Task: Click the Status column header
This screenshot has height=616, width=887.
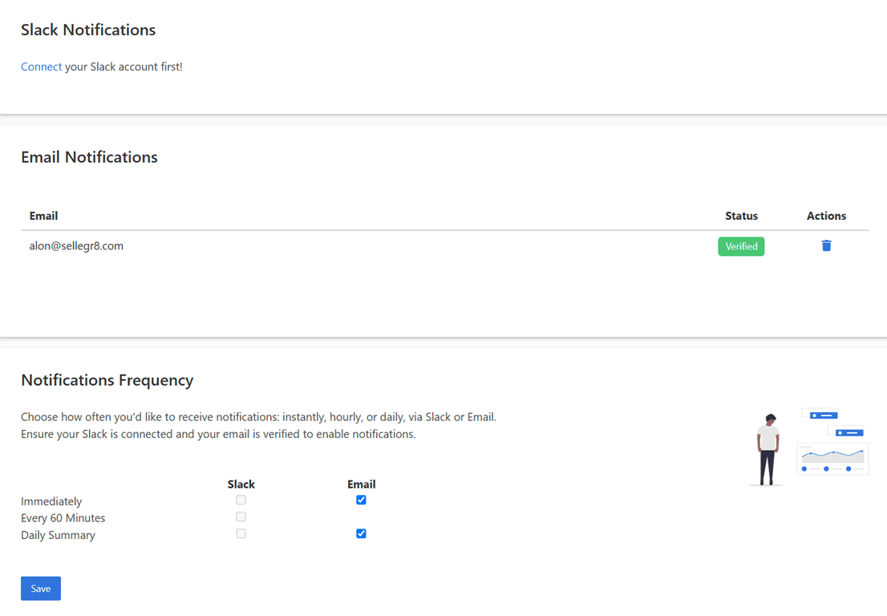Action: [x=741, y=216]
